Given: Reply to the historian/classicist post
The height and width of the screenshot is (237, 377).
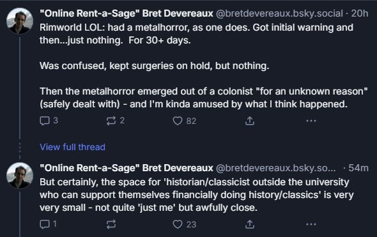Looking at the screenshot, I should coord(45,224).
